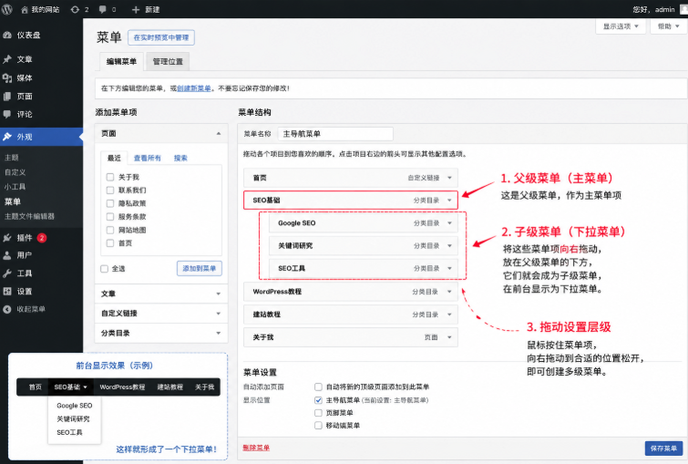Switch to the 管理位置 tab
The height and width of the screenshot is (464, 688).
pos(168,61)
